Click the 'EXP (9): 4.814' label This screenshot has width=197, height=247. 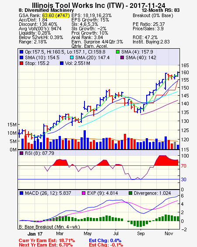(102, 193)
